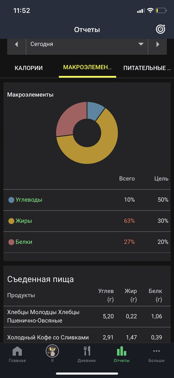The height and width of the screenshot is (378, 174).
Task: Open Дневник fork and knife icon
Action: point(87,351)
